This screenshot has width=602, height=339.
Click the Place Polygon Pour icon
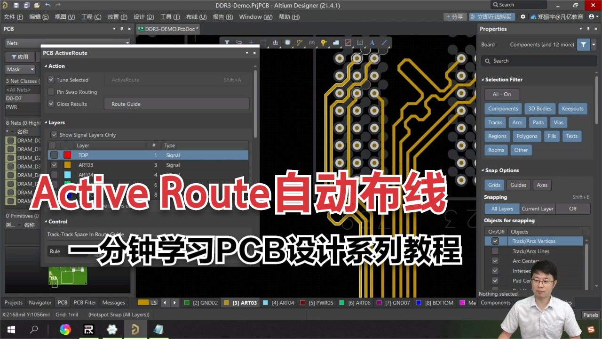[x=336, y=42]
